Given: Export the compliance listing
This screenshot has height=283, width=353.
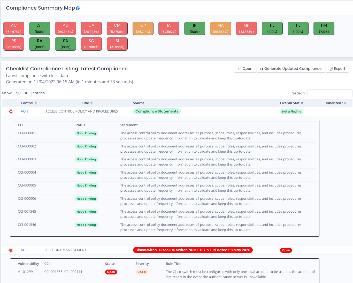Looking at the screenshot, I should 337,69.
